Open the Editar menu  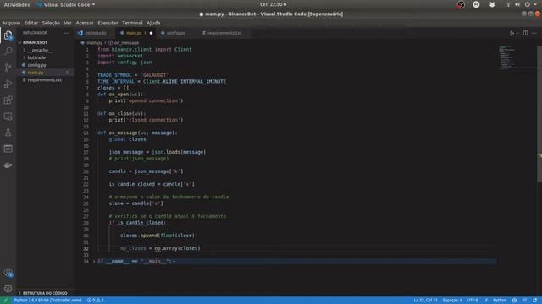[31, 23]
